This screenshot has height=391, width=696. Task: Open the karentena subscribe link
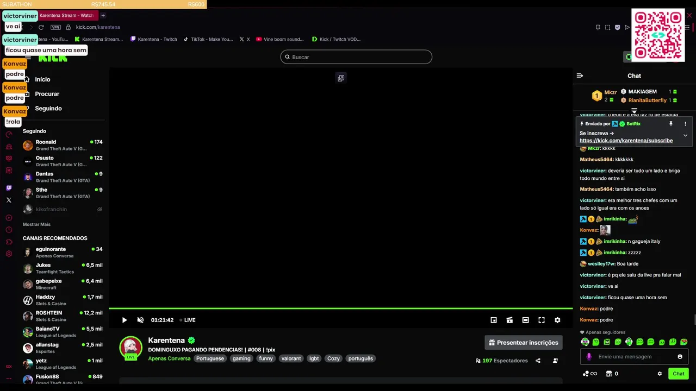(626, 141)
